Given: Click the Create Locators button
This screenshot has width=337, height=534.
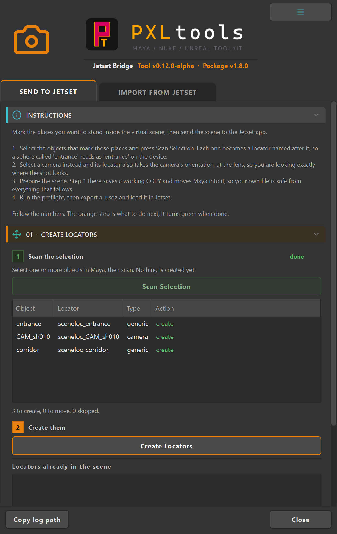Looking at the screenshot, I should [167, 446].
